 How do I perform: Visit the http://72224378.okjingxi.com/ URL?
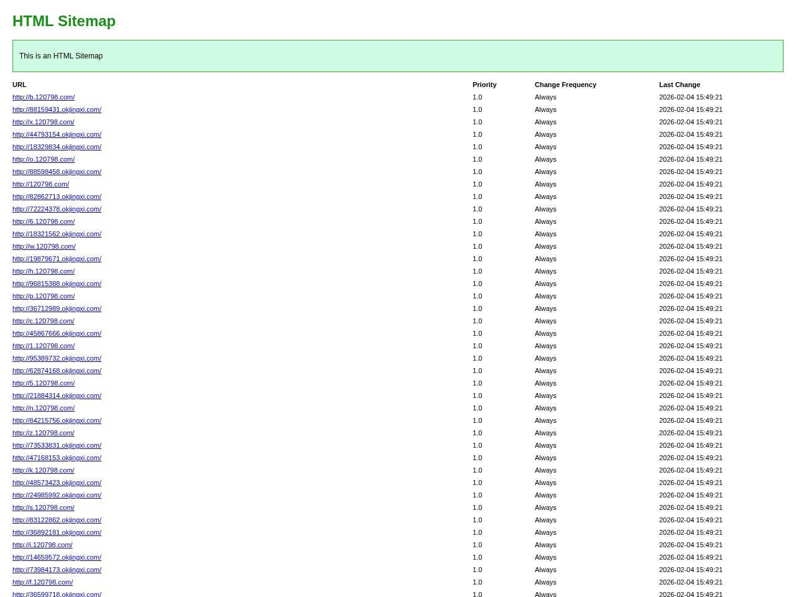57,209
